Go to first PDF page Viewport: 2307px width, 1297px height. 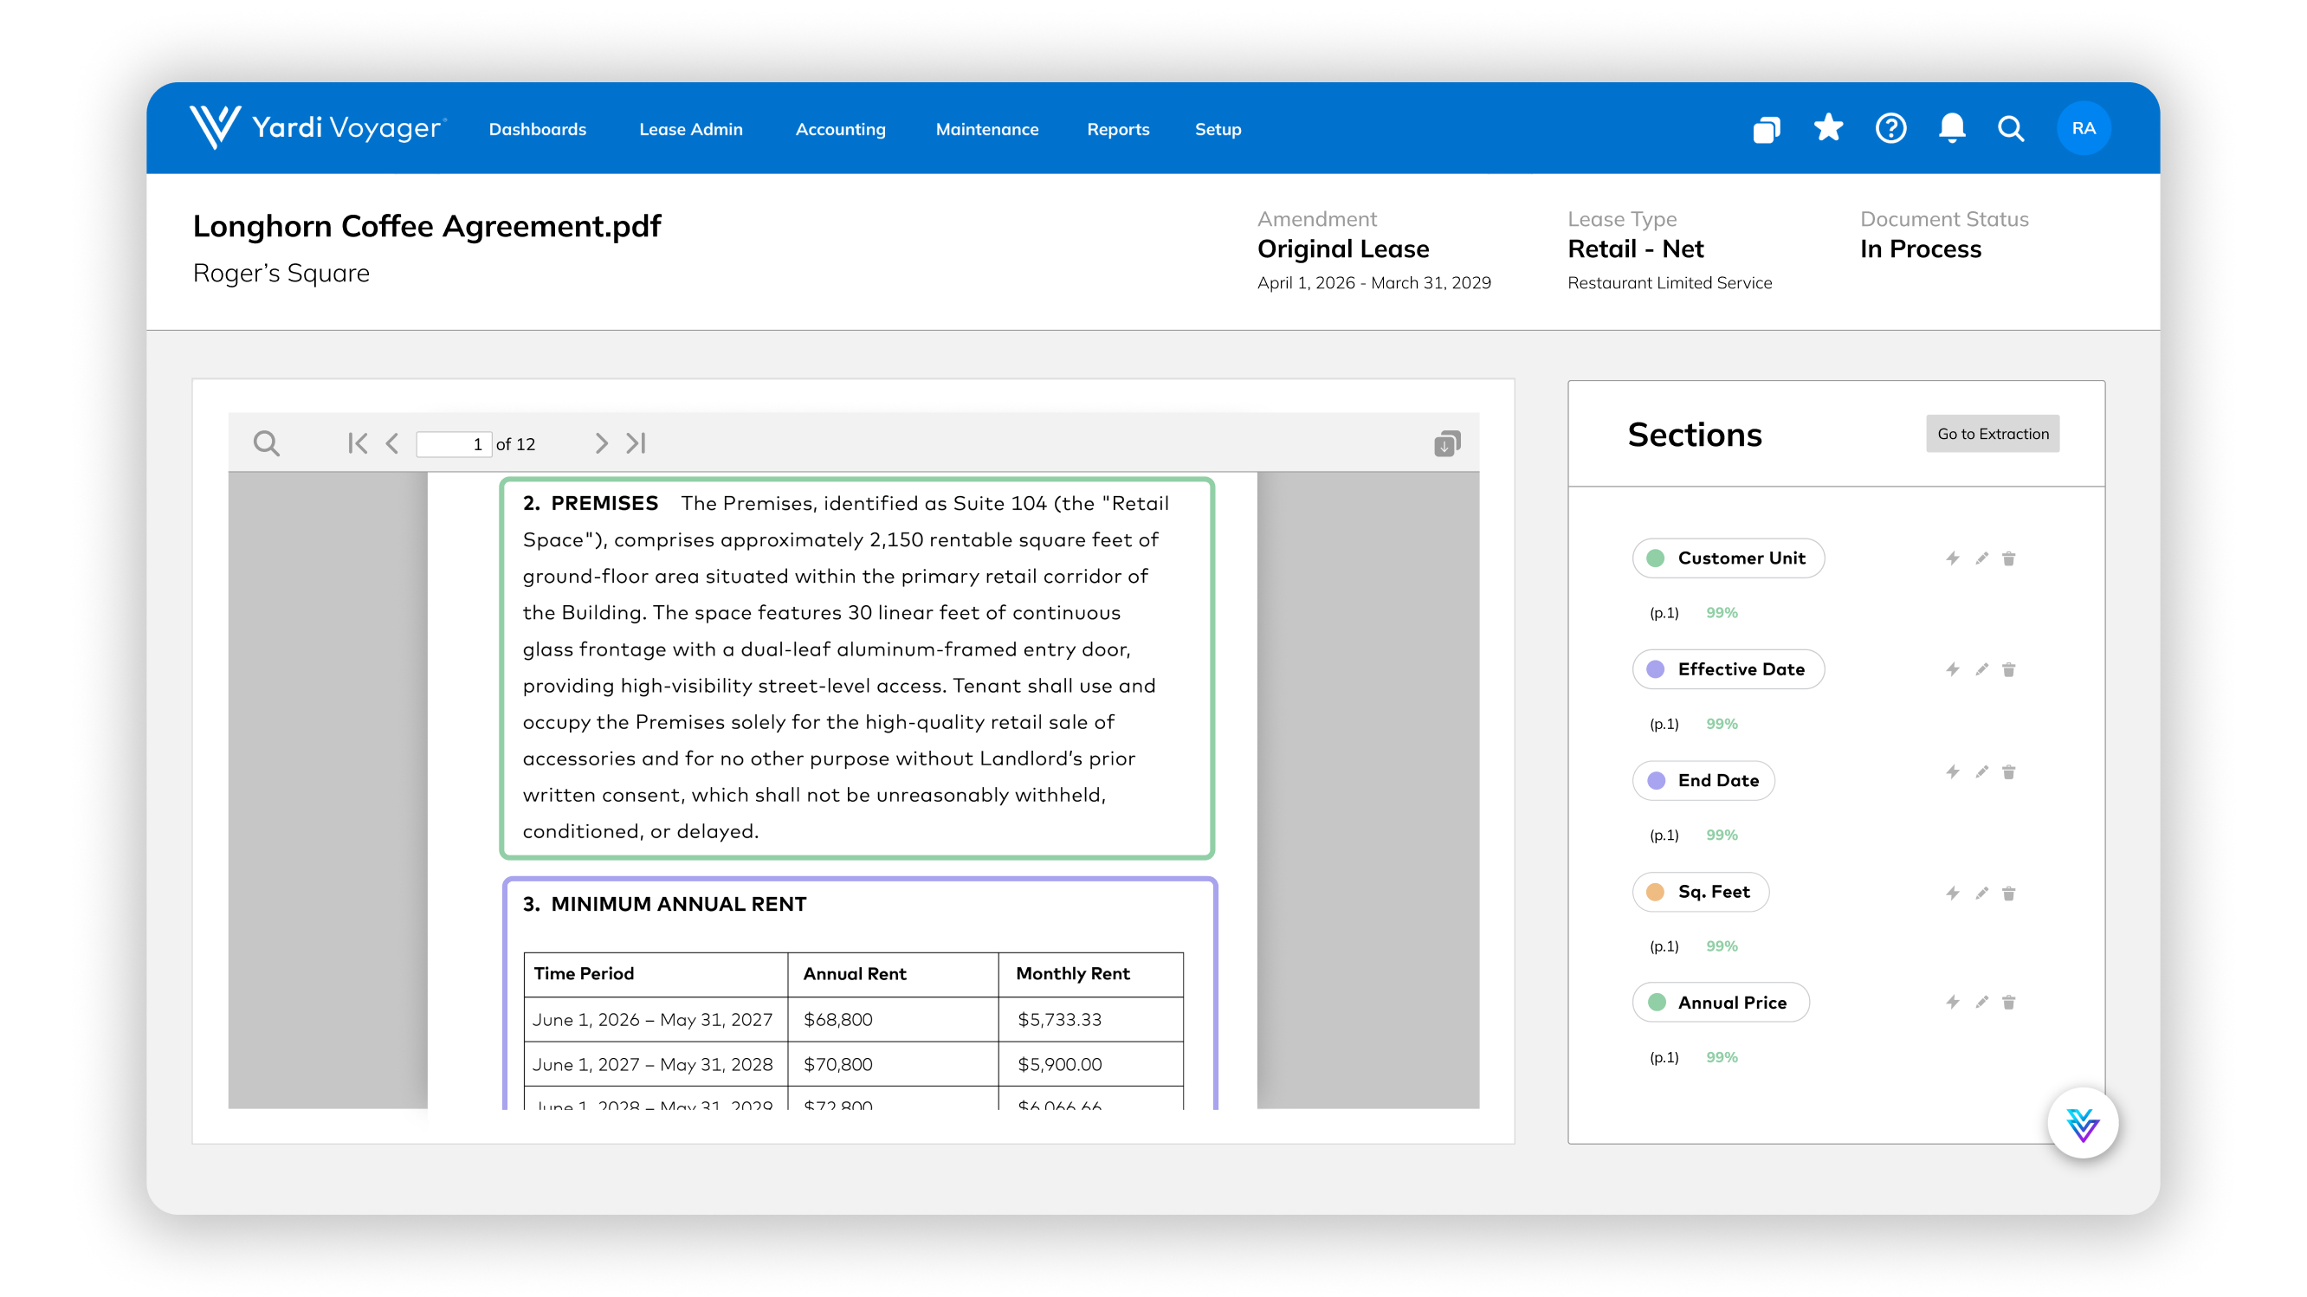coord(358,443)
